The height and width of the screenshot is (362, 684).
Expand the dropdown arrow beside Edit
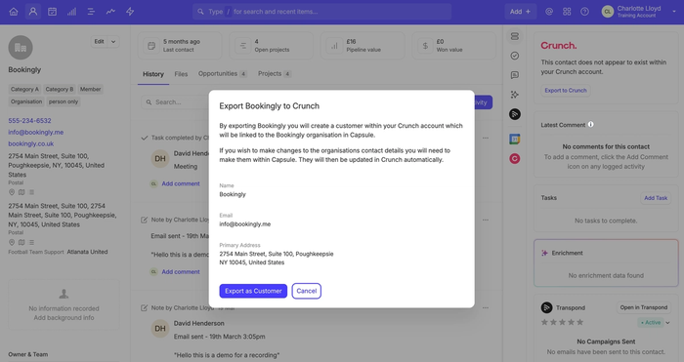coord(113,42)
